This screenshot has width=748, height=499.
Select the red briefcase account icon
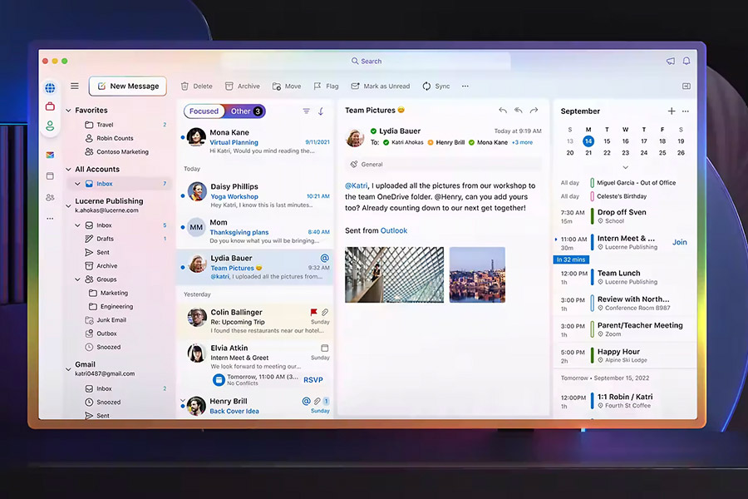coord(50,106)
